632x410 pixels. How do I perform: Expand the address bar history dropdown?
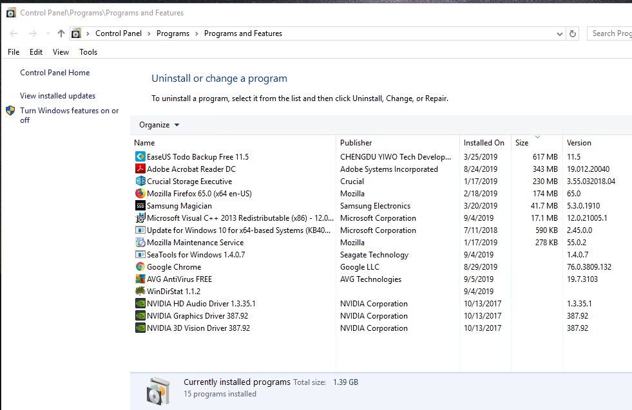pos(559,34)
